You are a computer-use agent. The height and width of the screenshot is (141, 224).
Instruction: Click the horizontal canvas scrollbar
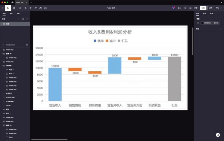pos(49,140)
